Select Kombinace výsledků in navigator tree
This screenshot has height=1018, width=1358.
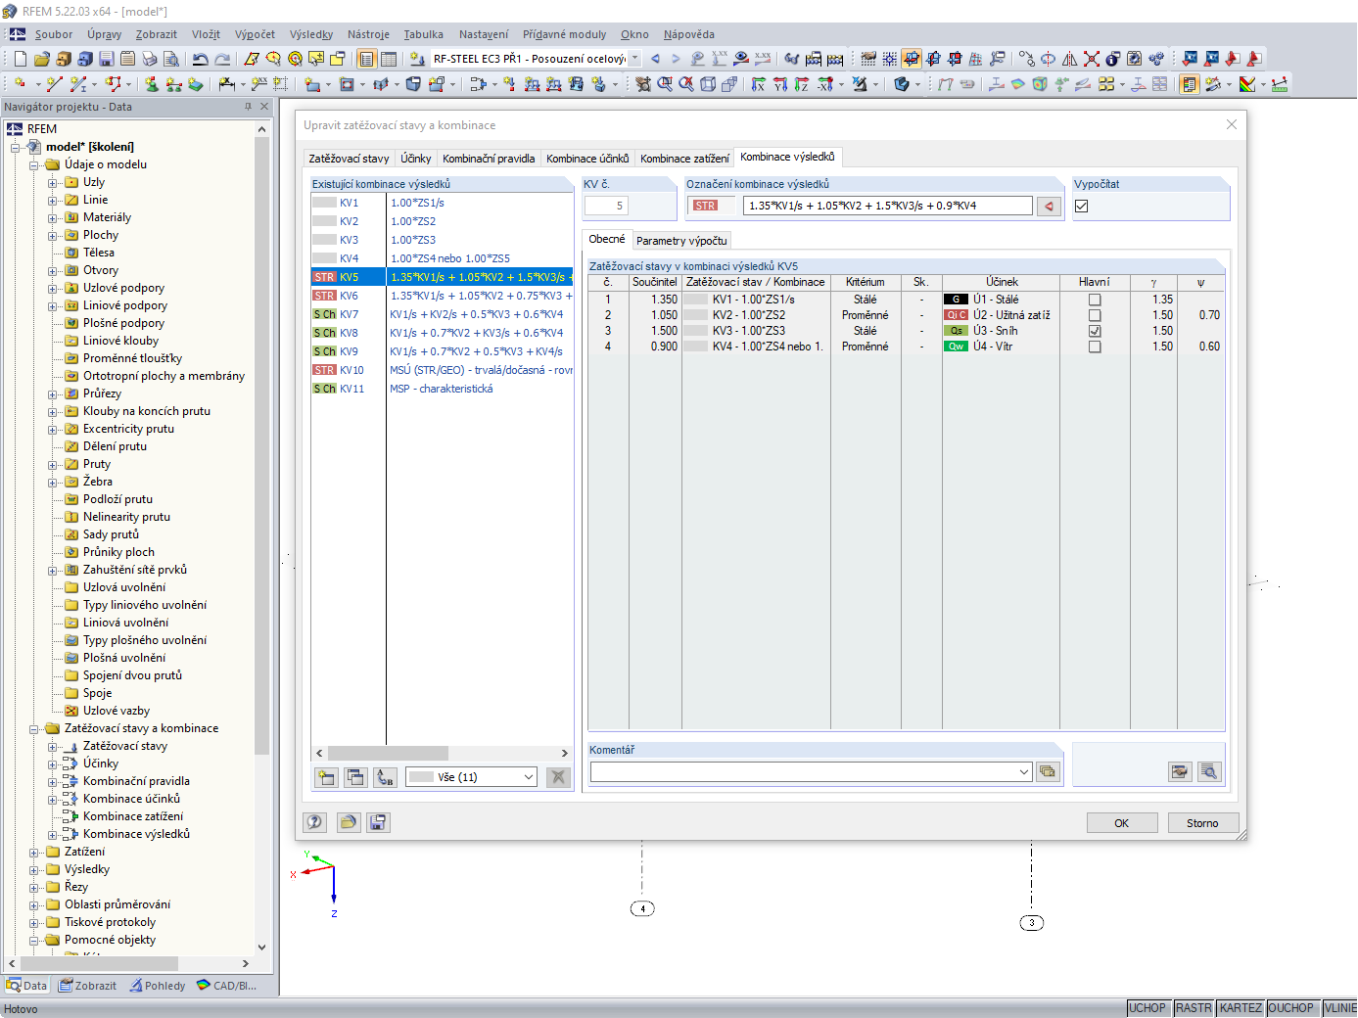click(136, 834)
